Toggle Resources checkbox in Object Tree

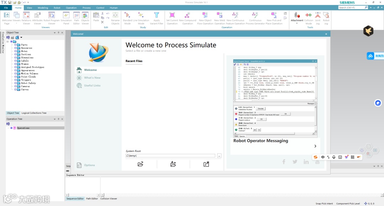click(x=15, y=48)
